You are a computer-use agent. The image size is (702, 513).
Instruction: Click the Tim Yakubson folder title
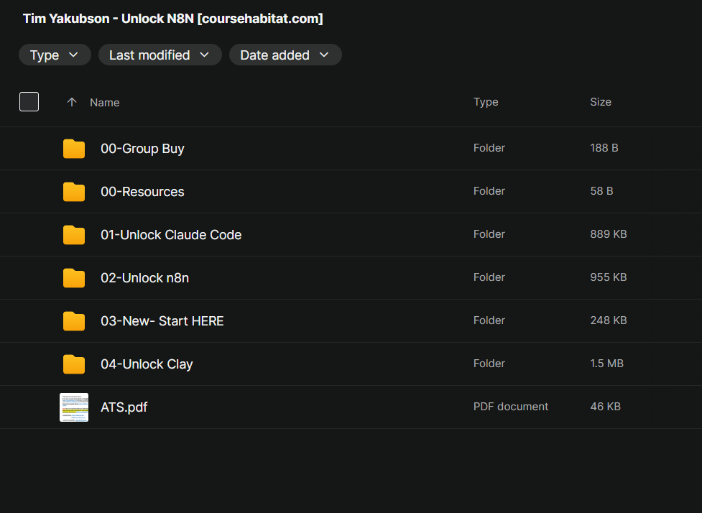173,19
